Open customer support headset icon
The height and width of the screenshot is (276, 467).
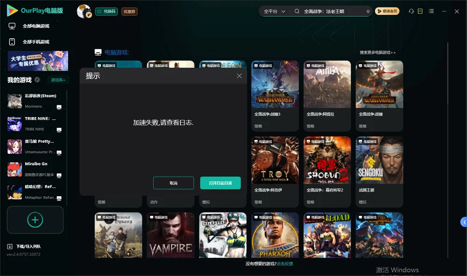411,11
